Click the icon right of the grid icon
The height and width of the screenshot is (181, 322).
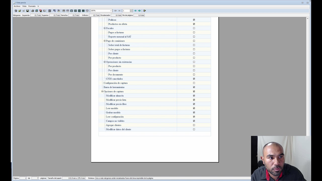pos(55,11)
